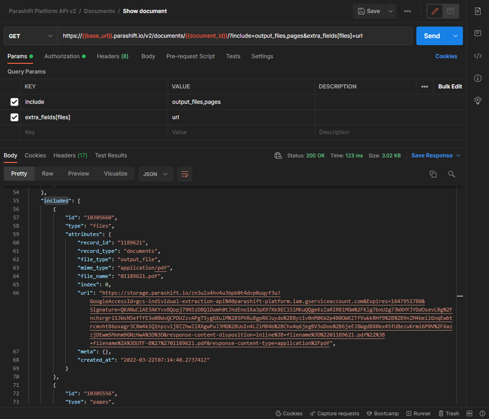The width and height of the screenshot is (489, 419).
Task: Open the Test Results tab
Action: point(111,155)
